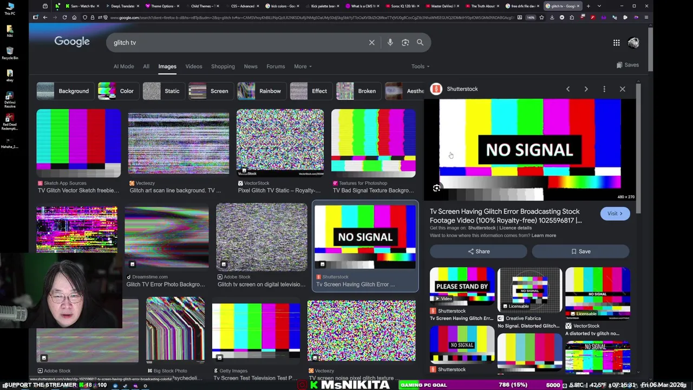Switch to the Videos results tab
Image resolution: width=693 pixels, height=390 pixels.
(193, 67)
